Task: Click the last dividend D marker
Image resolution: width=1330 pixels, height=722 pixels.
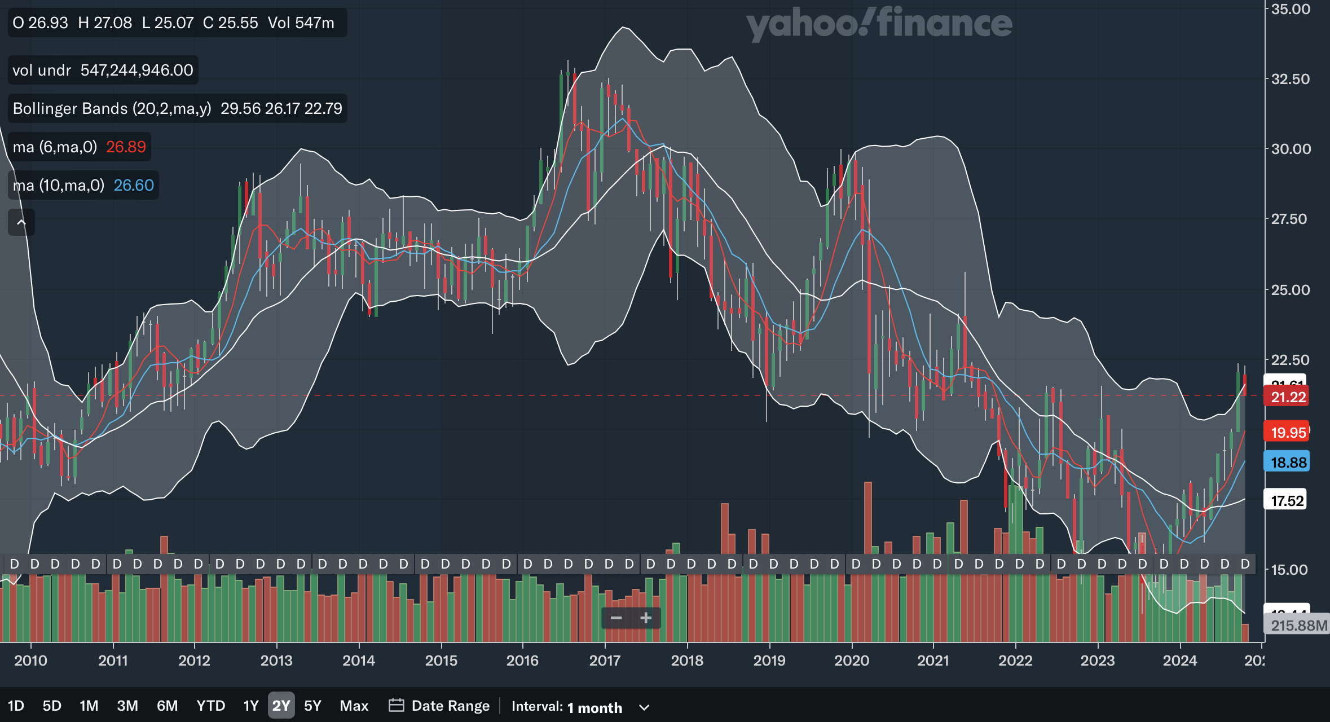Action: [1245, 564]
